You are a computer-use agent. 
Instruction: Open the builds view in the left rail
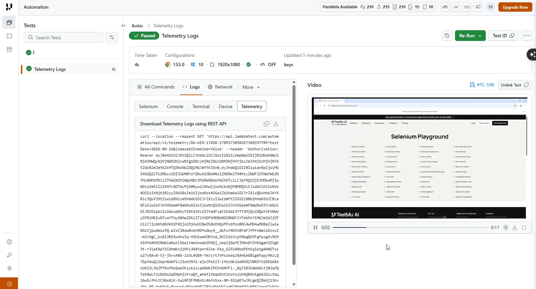(x=9, y=23)
